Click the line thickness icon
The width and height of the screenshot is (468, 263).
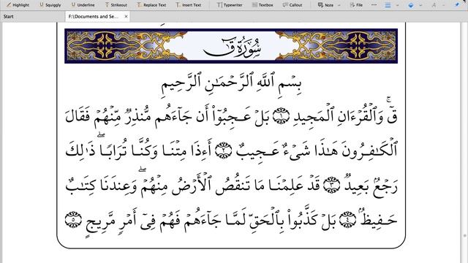[388, 5]
